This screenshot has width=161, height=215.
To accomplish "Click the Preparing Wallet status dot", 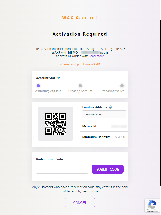I will [122, 86].
